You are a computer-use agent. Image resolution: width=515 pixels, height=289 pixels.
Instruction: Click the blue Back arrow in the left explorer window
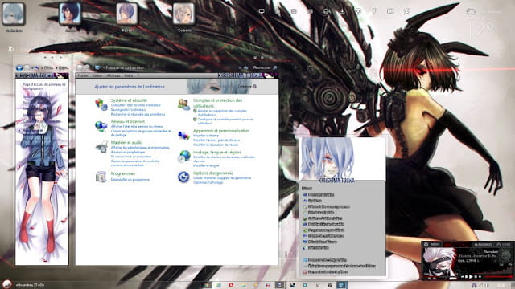pos(19,67)
